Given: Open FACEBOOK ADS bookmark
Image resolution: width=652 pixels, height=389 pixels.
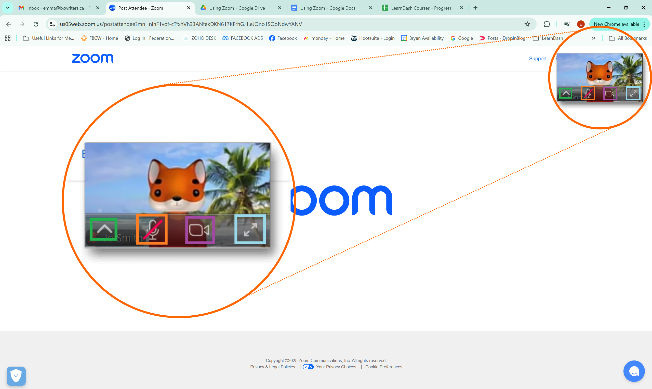Looking at the screenshot, I should coord(243,38).
